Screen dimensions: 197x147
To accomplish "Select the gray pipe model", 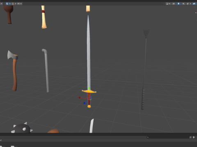I will point(46,71).
